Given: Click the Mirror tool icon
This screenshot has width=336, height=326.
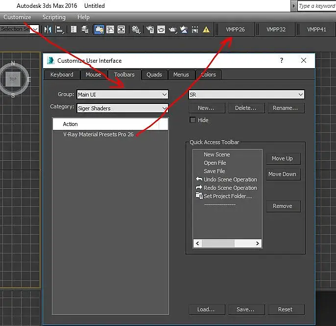Looking at the screenshot, I should tap(48, 29).
